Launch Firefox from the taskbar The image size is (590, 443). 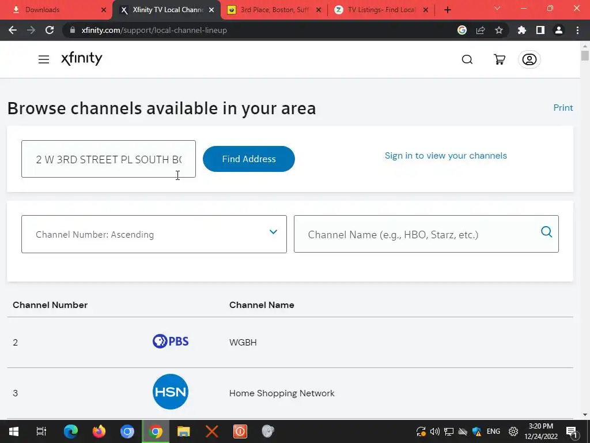point(99,431)
